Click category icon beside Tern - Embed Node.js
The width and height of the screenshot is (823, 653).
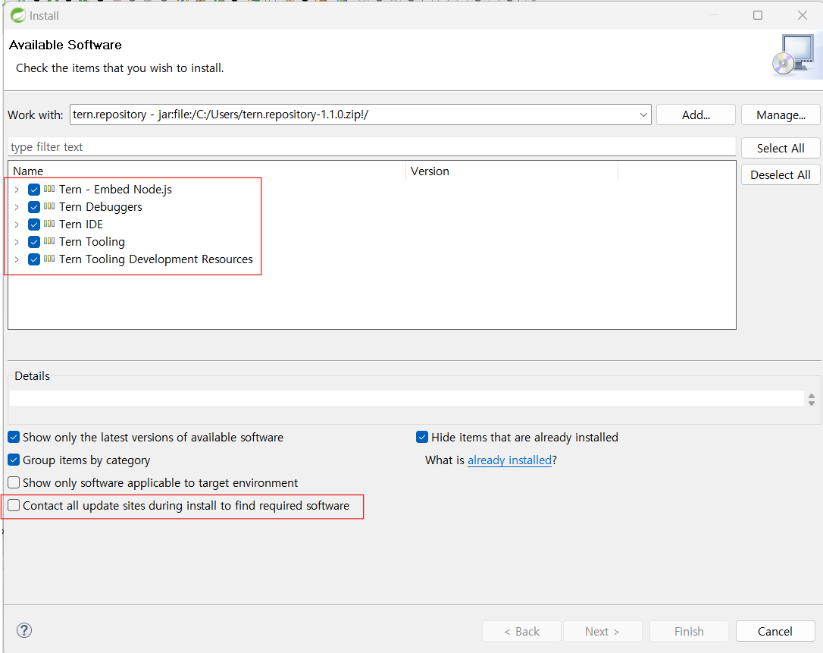49,189
